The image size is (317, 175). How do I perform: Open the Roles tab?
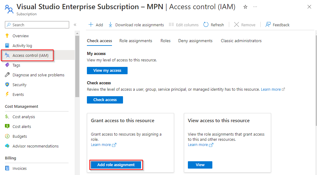tap(165, 41)
